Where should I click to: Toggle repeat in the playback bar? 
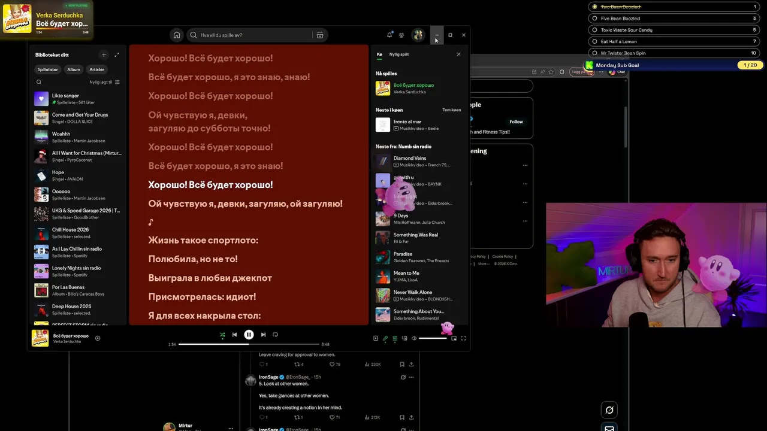click(276, 335)
